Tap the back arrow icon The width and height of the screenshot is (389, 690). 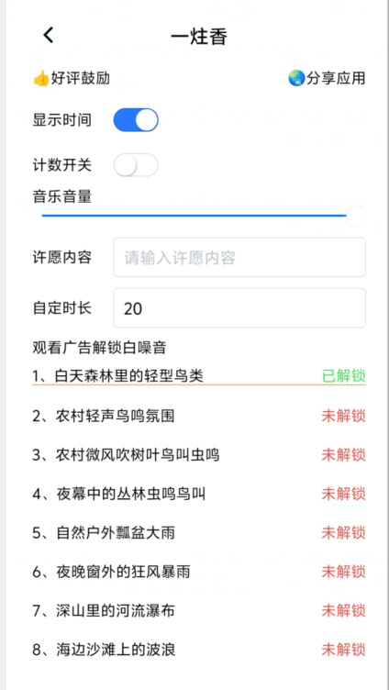coord(49,35)
